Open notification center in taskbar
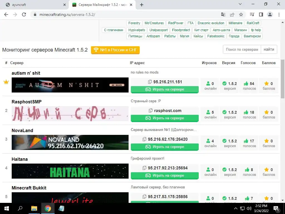Viewport: 285px width, 214px height. pos(276,209)
